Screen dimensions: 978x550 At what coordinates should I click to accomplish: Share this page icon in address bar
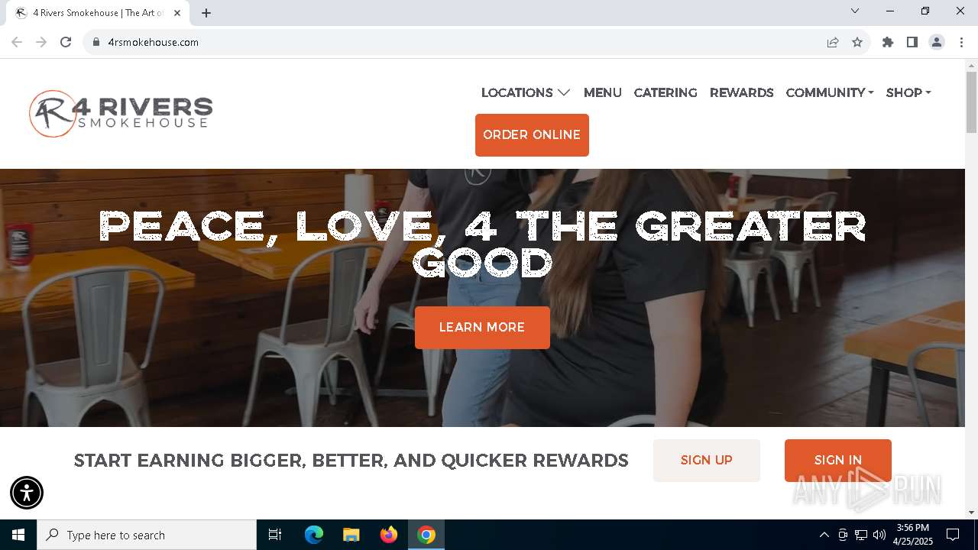833,42
